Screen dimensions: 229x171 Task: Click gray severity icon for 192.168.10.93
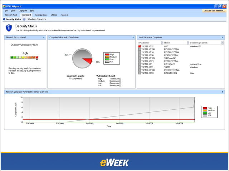pyautogui.click(x=140, y=73)
